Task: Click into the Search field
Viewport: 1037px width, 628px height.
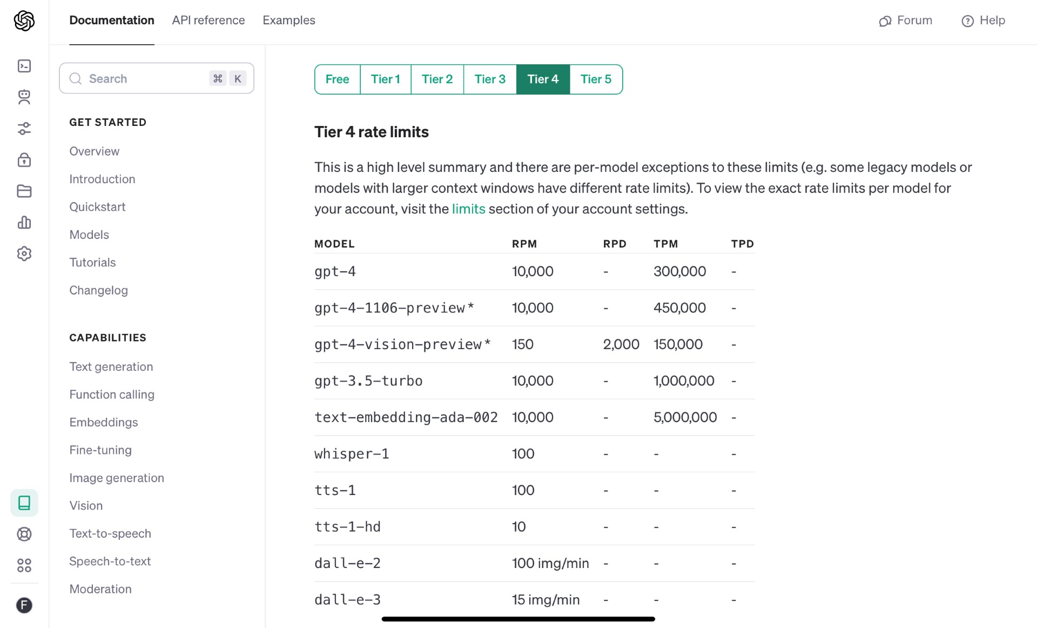Action: pyautogui.click(x=157, y=78)
